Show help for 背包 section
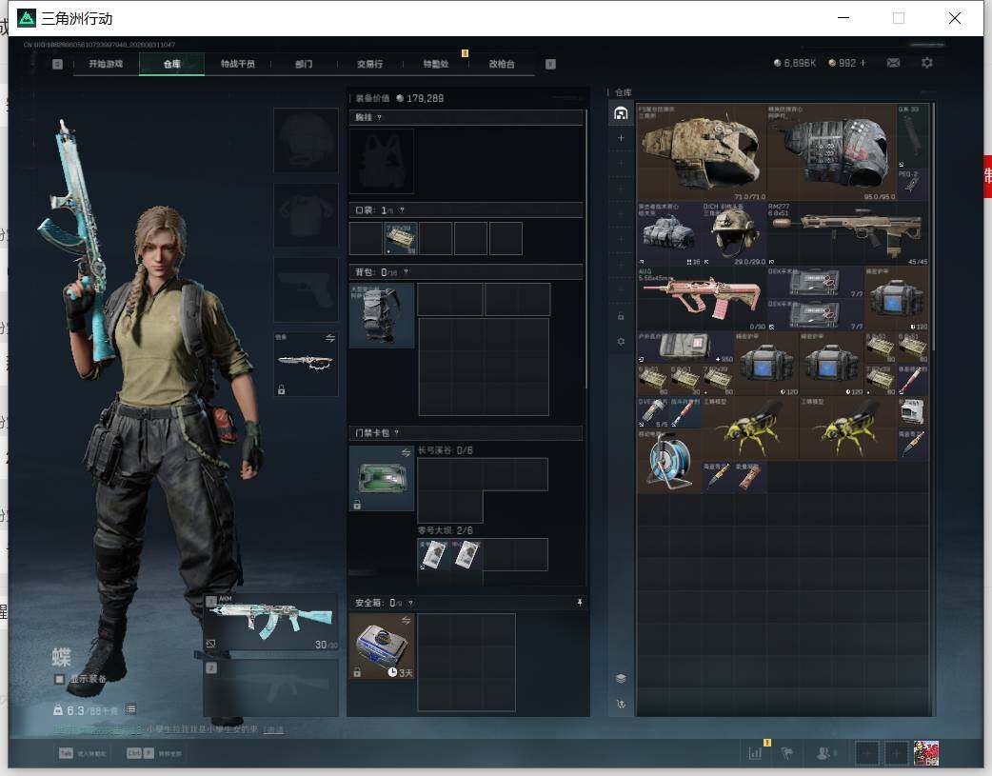992x776 pixels. pos(406,272)
